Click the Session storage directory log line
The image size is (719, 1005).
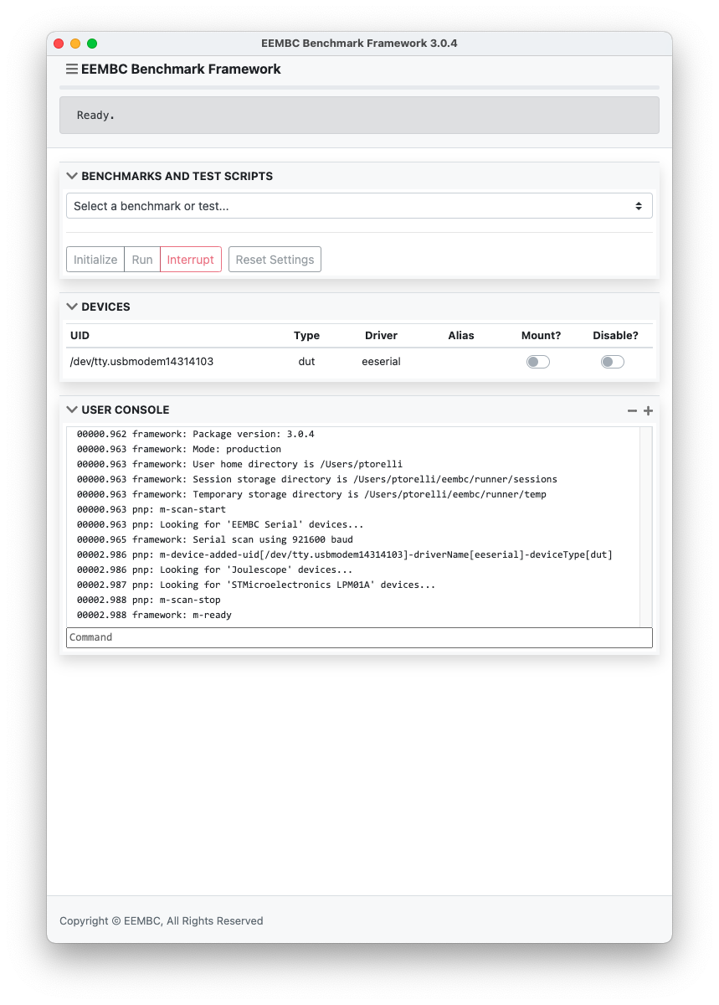coord(316,479)
